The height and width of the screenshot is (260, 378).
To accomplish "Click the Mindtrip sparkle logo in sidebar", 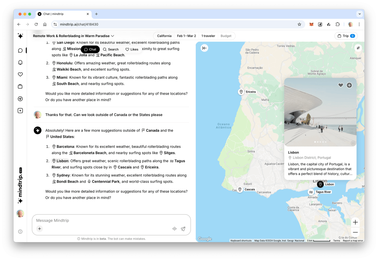I will tap(20, 36).
